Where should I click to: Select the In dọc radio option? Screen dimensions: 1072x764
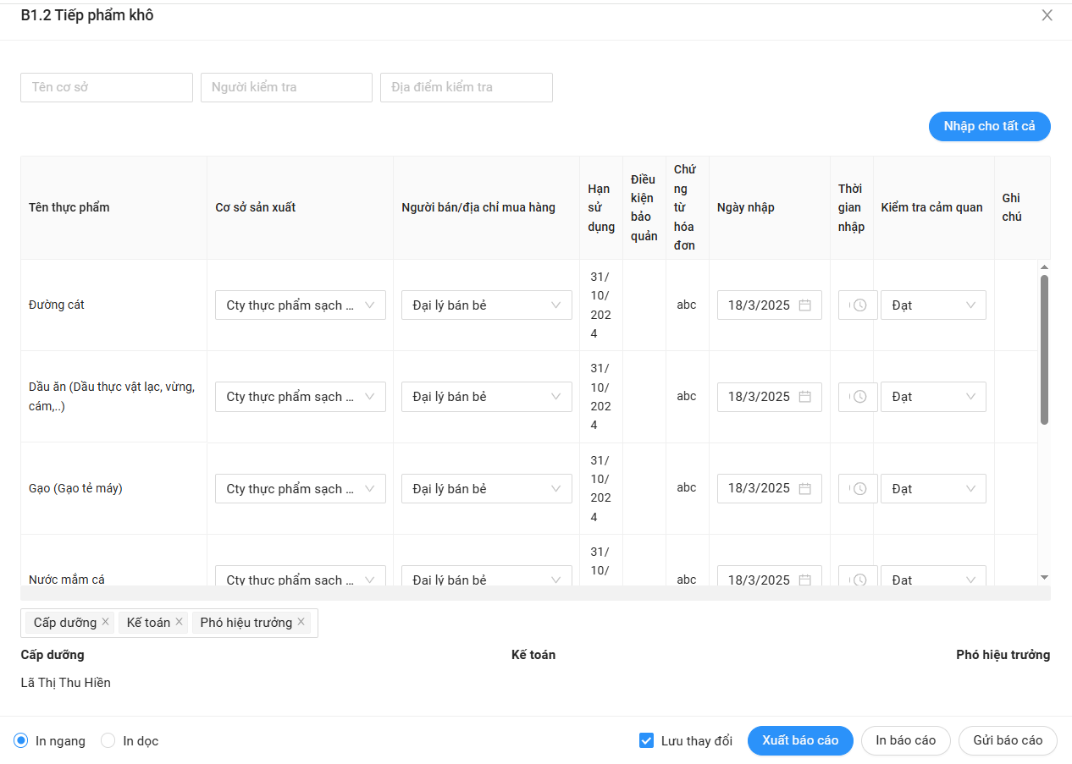(108, 741)
